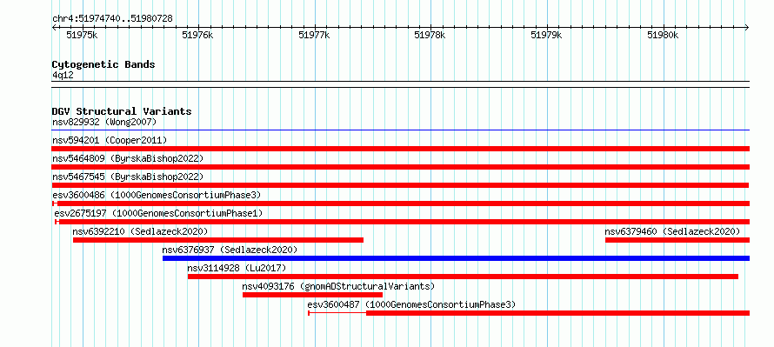774x347 pixels.
Task: Click the red nsv6379460 variant bar
Action: (x=677, y=240)
